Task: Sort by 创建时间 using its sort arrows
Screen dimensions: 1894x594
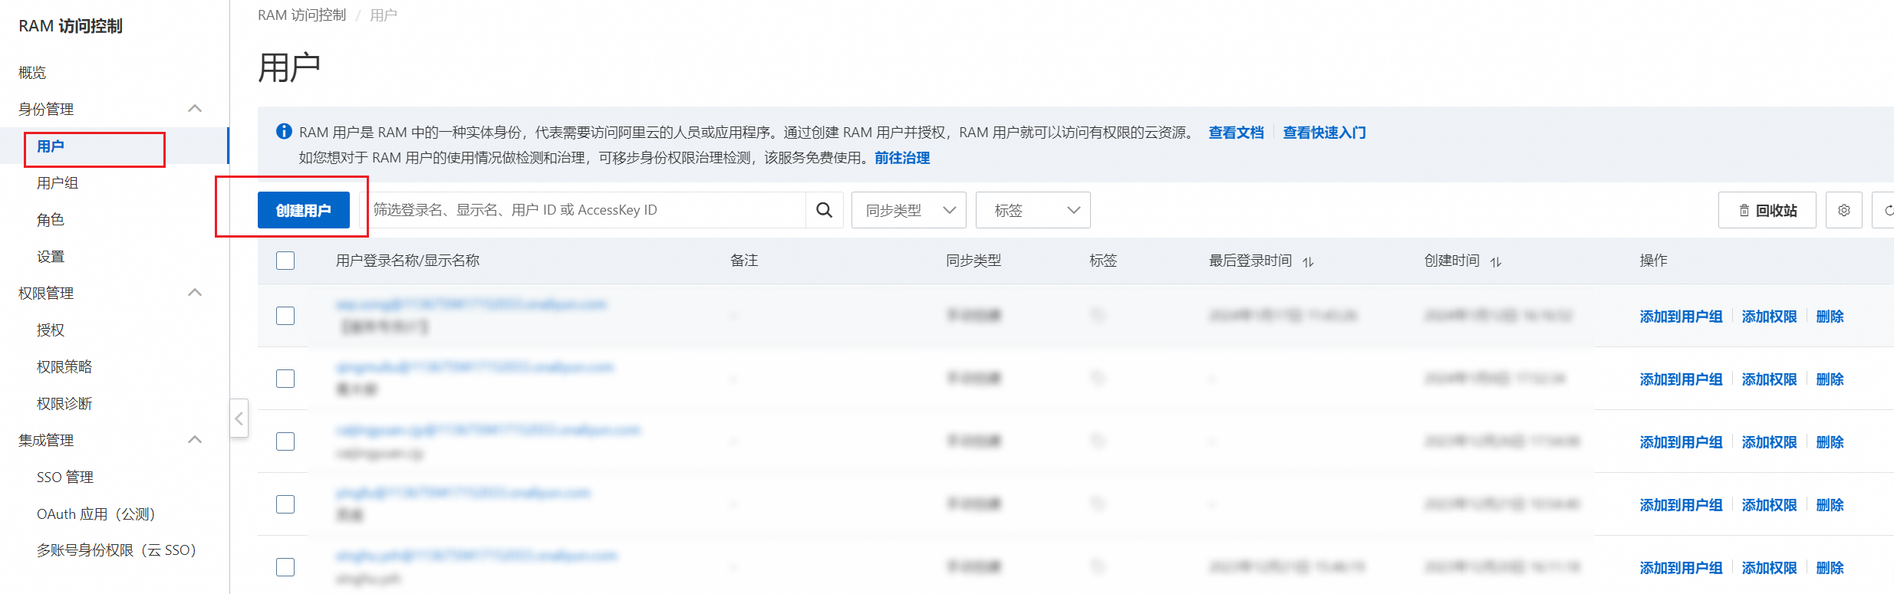Action: click(x=1496, y=262)
